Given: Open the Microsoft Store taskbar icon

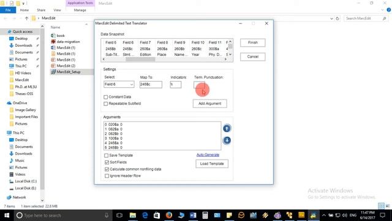Looking at the screenshot, I should tap(157, 215).
